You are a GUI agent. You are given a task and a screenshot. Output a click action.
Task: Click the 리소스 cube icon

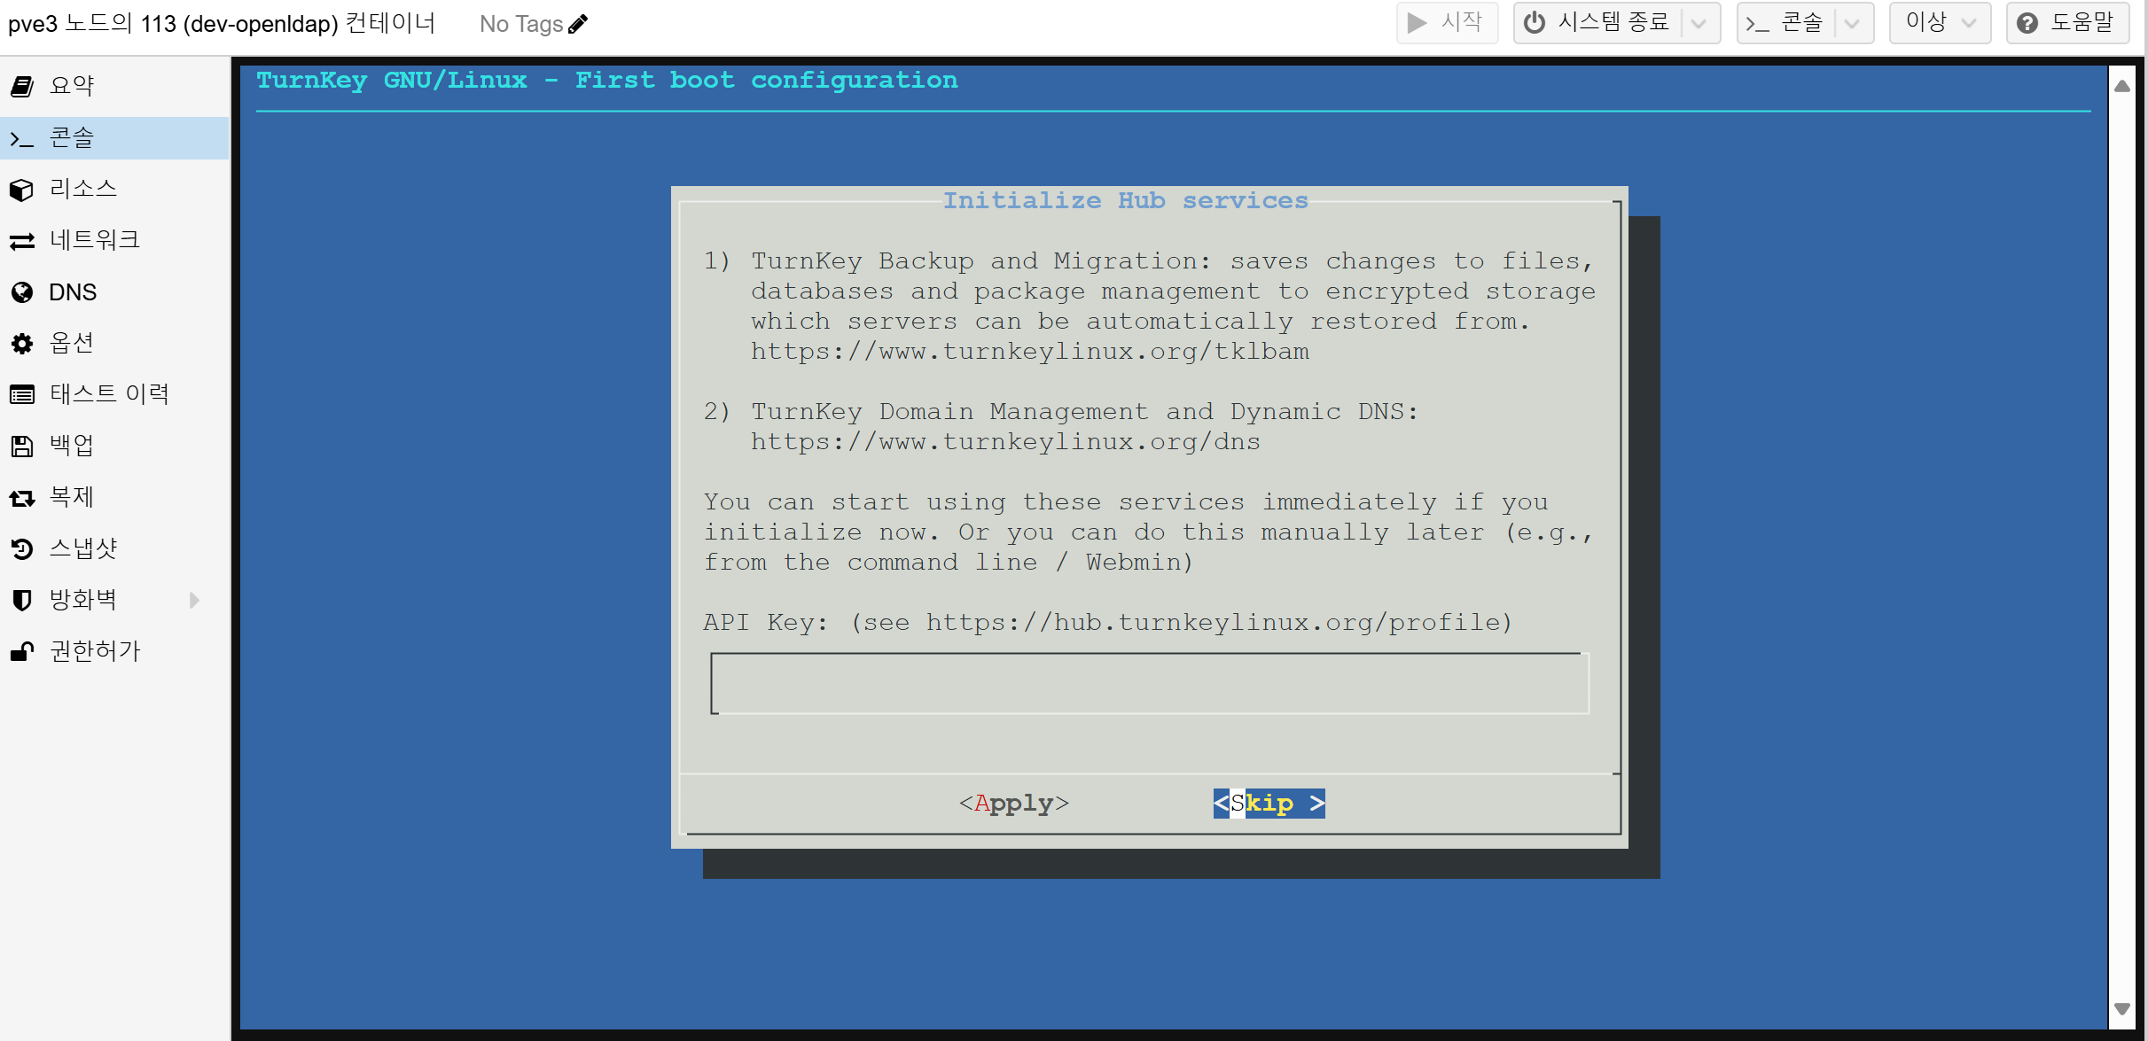(x=22, y=190)
